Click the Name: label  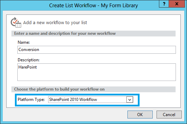click(24, 42)
